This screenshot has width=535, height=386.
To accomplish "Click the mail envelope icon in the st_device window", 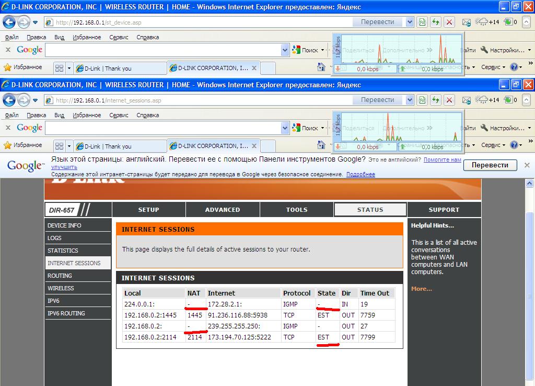I will click(x=467, y=22).
